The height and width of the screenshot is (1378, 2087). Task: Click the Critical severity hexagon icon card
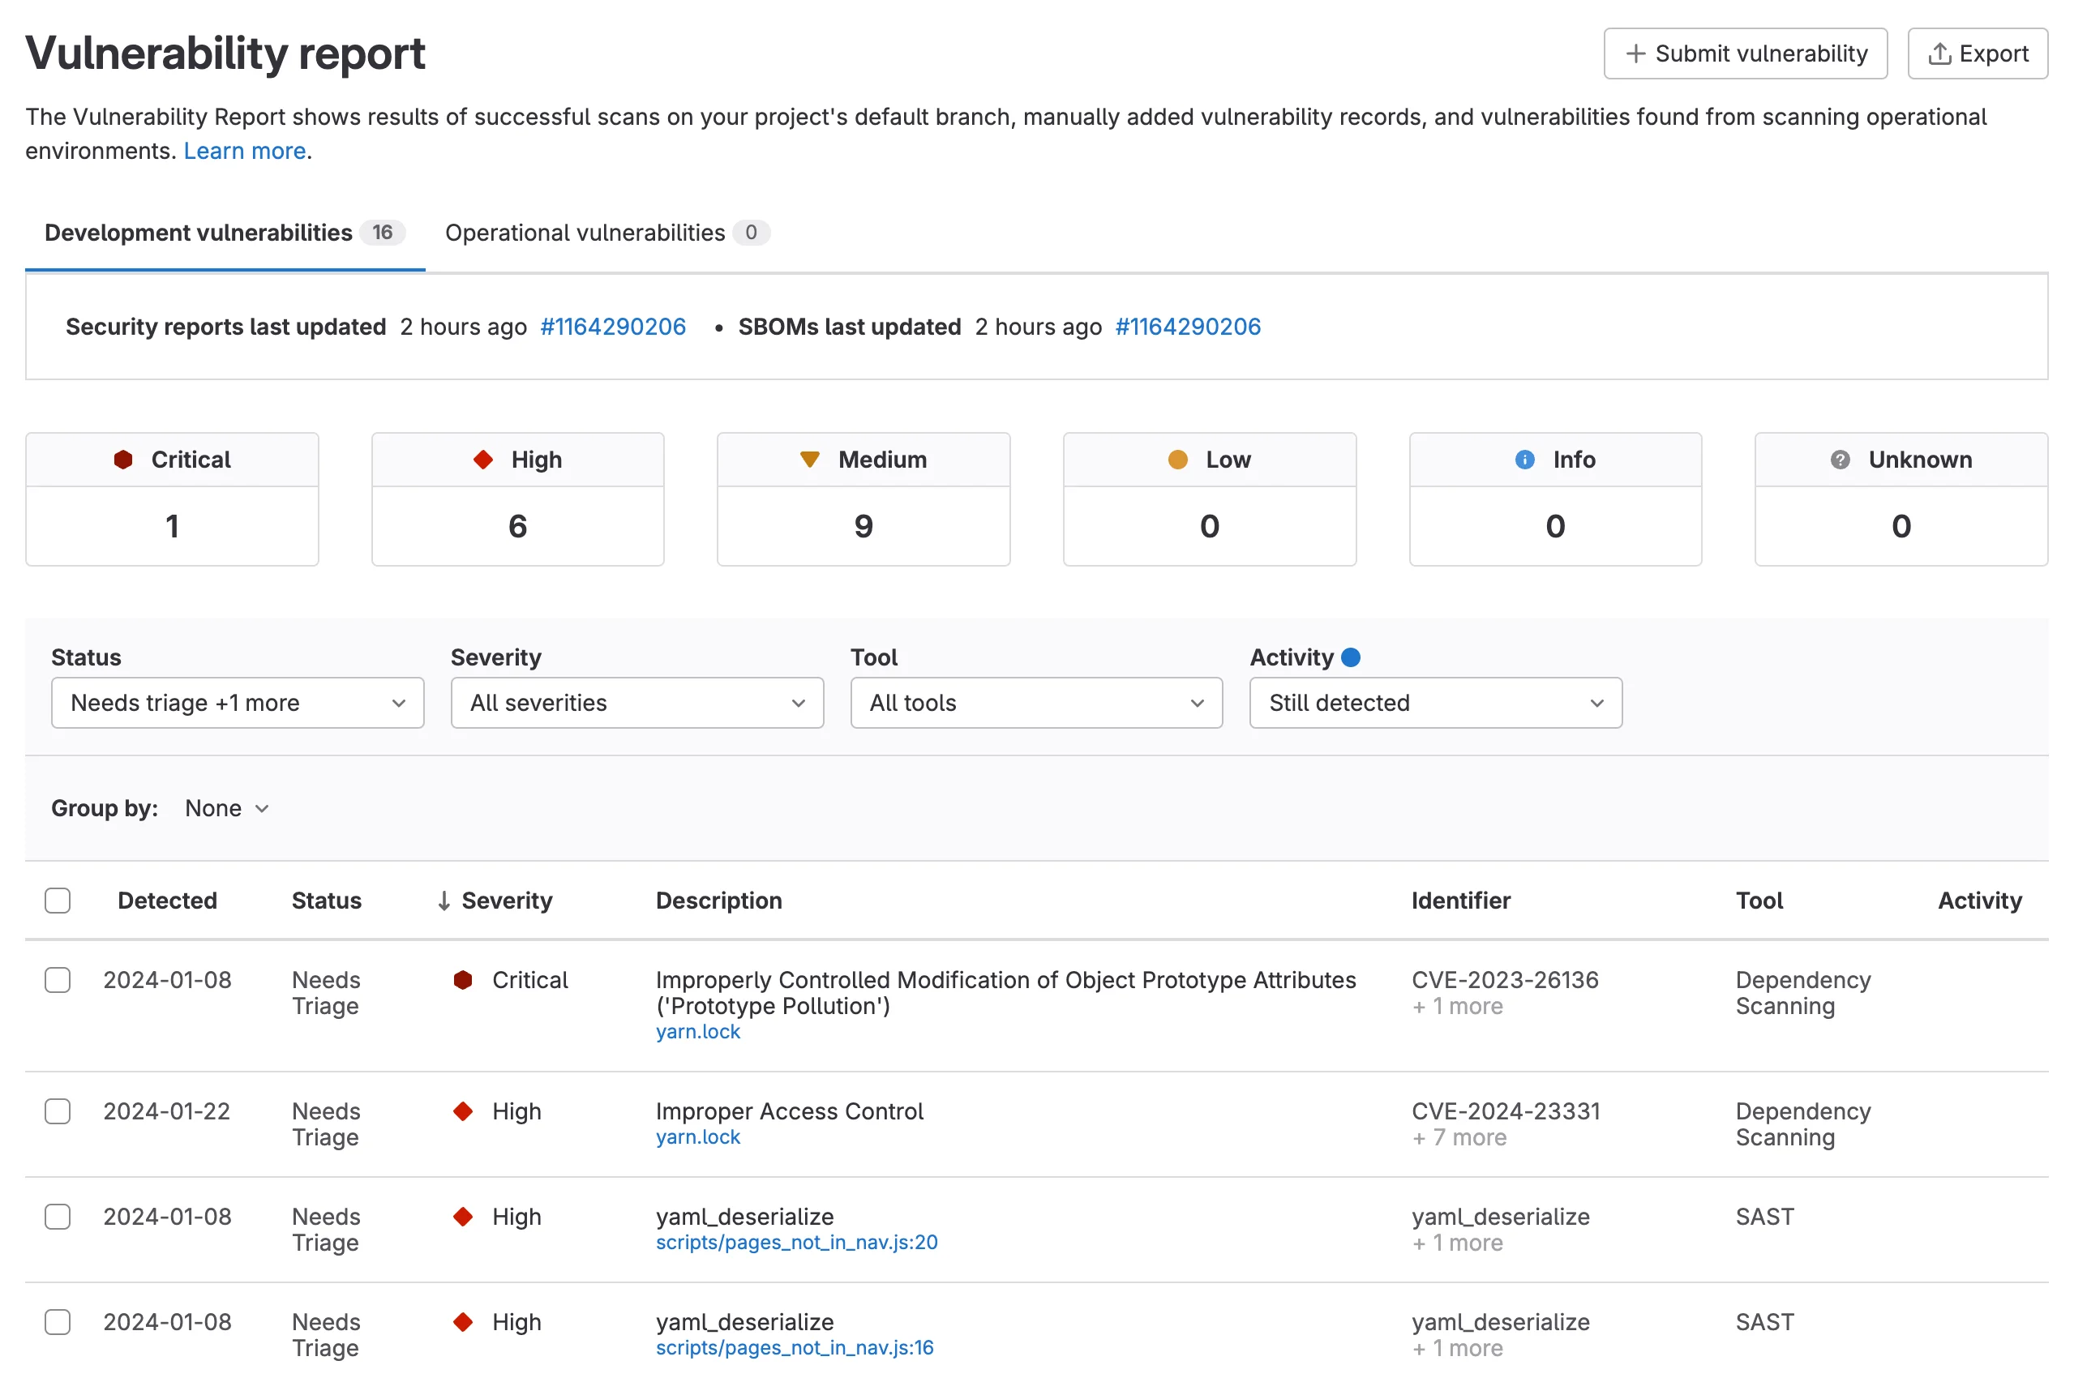click(x=123, y=460)
